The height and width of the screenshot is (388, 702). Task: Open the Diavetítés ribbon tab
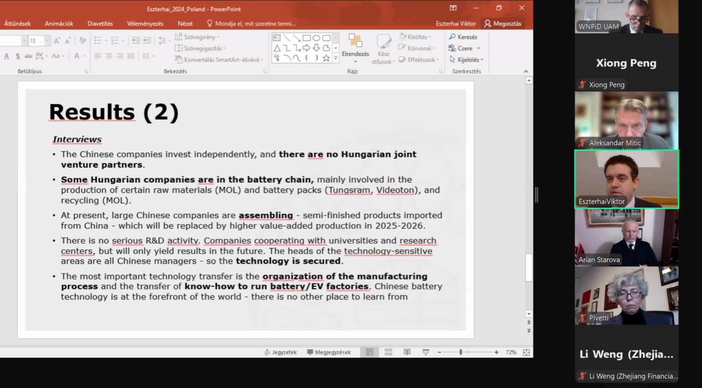click(x=100, y=24)
